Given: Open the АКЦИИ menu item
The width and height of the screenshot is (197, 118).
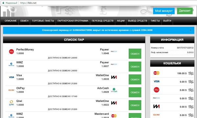Looking at the screenshot, I should (x=120, y=21).
